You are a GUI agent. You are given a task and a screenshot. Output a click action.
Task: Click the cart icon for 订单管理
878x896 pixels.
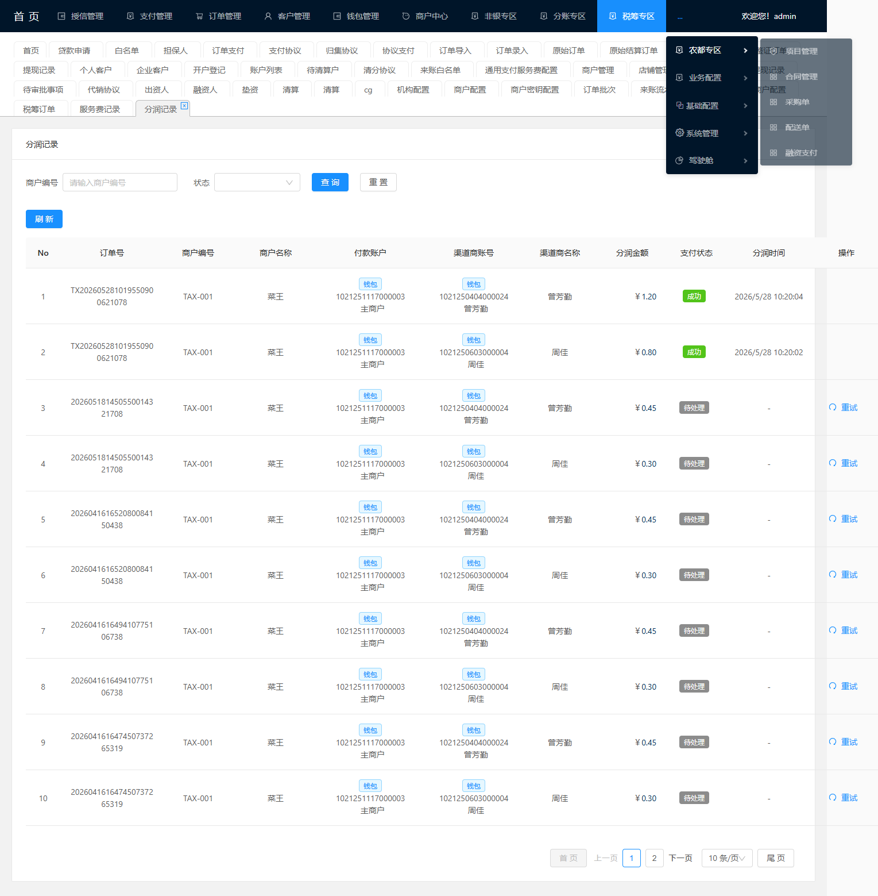point(199,16)
